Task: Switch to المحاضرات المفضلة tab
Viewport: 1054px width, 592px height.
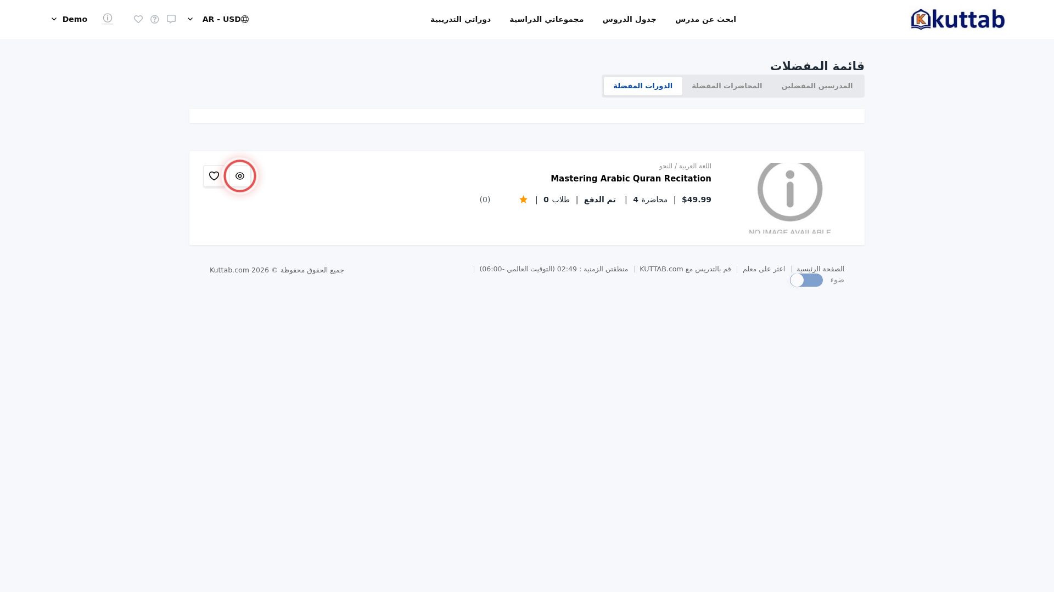Action: tap(727, 86)
